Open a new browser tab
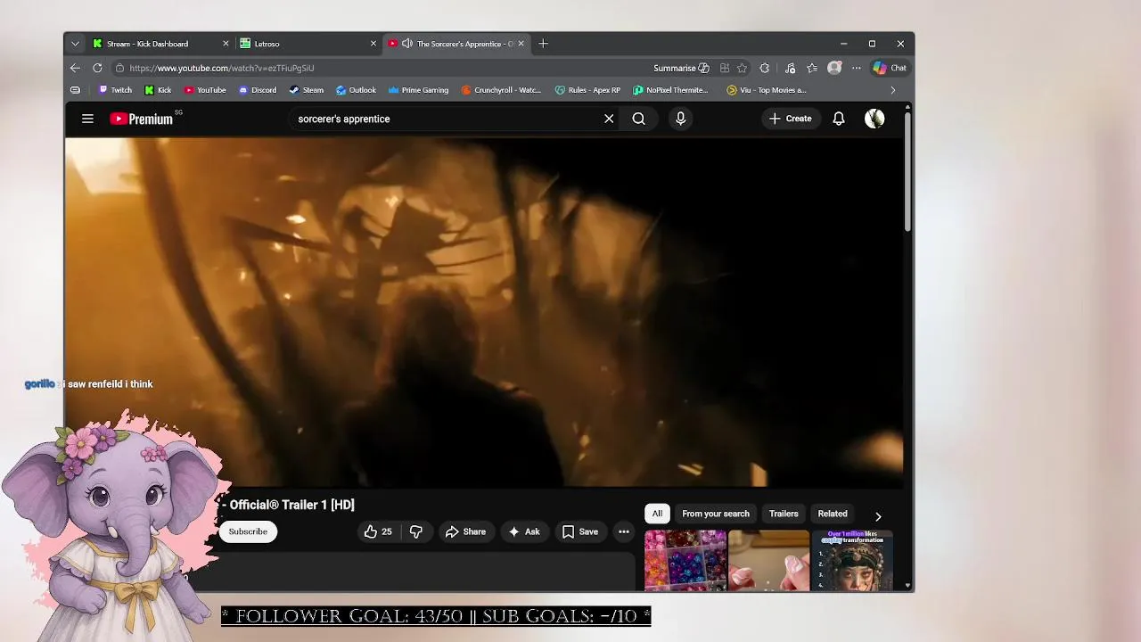Viewport: 1141px width, 642px height. [x=543, y=44]
